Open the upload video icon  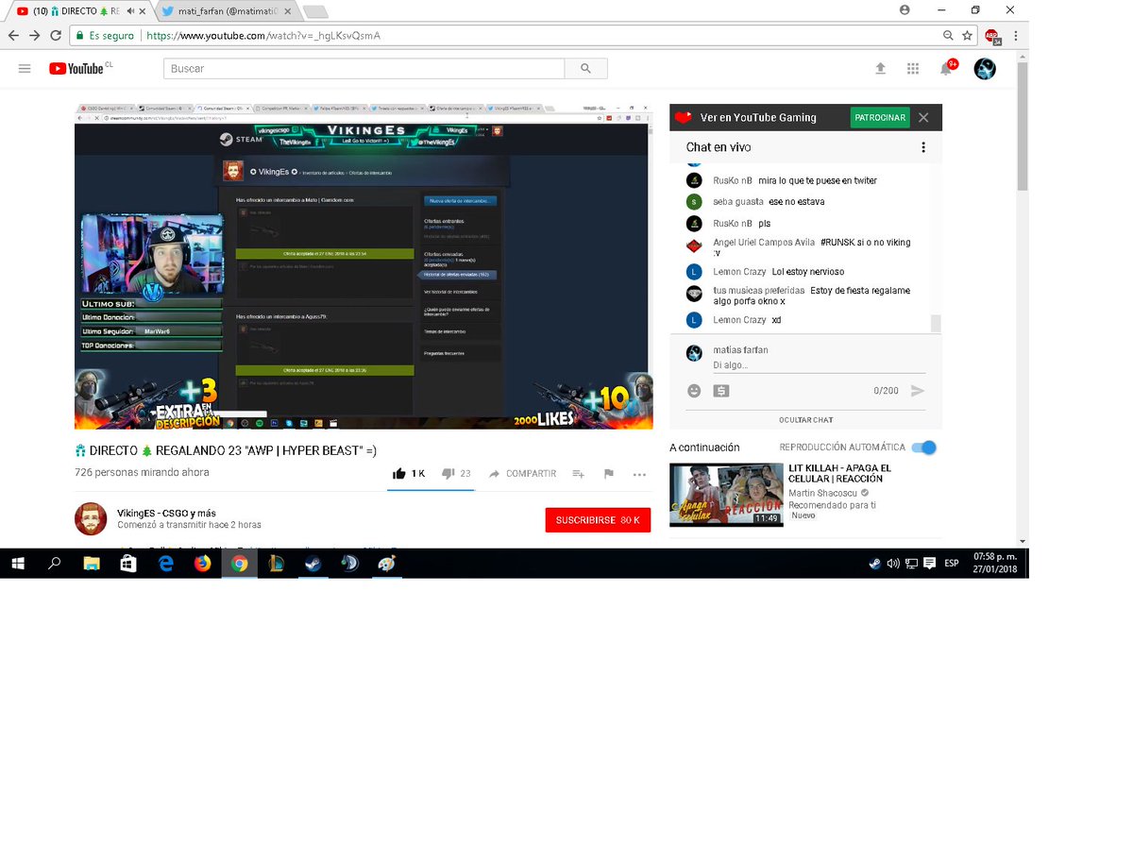tap(880, 69)
